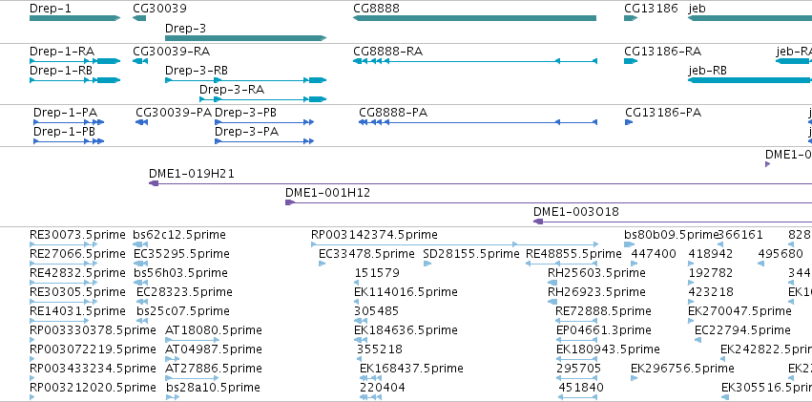Select the AT18080.5prime EST line
812x402 pixels.
coord(185,340)
